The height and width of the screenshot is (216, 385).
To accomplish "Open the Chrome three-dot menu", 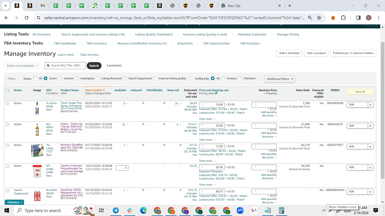I will [378, 18].
